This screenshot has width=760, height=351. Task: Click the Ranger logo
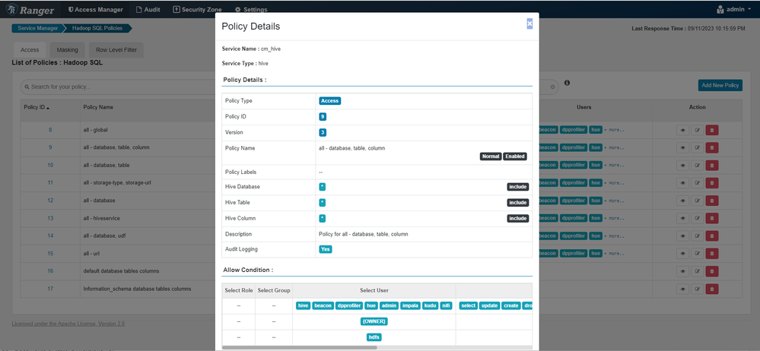(x=30, y=9)
